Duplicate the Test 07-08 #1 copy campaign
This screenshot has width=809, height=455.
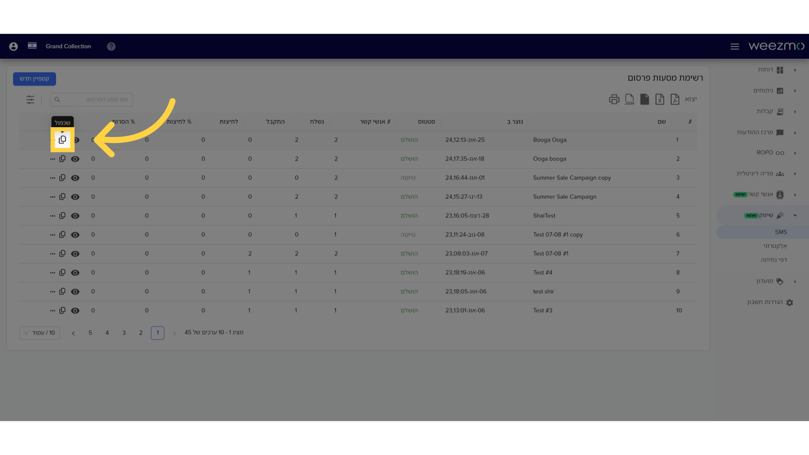tap(62, 235)
